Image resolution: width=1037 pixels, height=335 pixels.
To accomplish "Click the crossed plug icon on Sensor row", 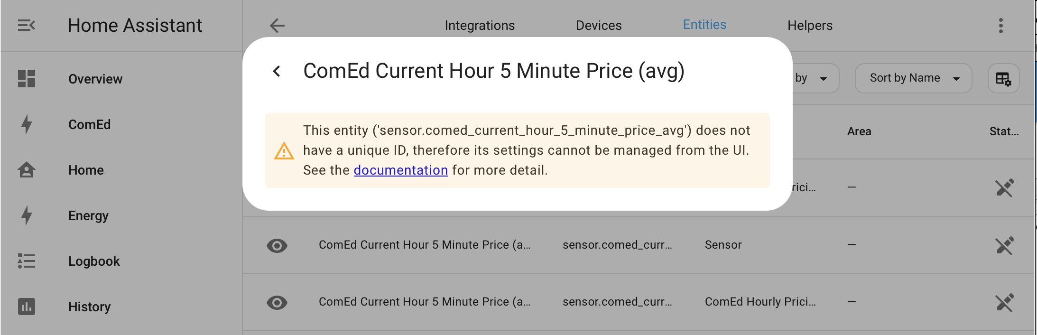I will pyautogui.click(x=1005, y=246).
